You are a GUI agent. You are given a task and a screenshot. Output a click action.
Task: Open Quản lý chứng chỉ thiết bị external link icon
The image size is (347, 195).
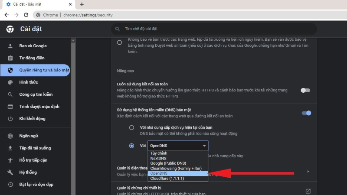308,191
